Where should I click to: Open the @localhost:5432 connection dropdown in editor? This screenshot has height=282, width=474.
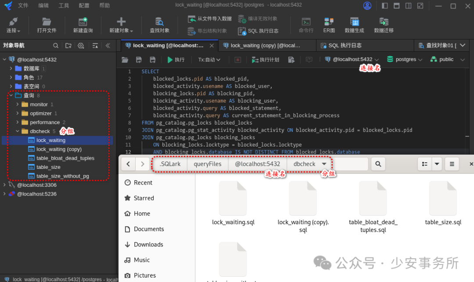352,60
